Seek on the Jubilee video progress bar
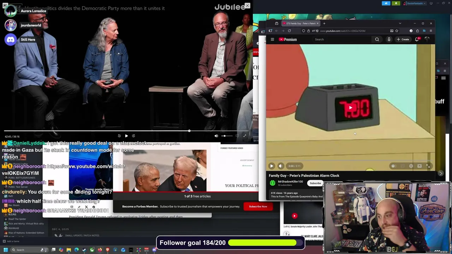The height and width of the screenshot is (254, 452). coord(126,131)
